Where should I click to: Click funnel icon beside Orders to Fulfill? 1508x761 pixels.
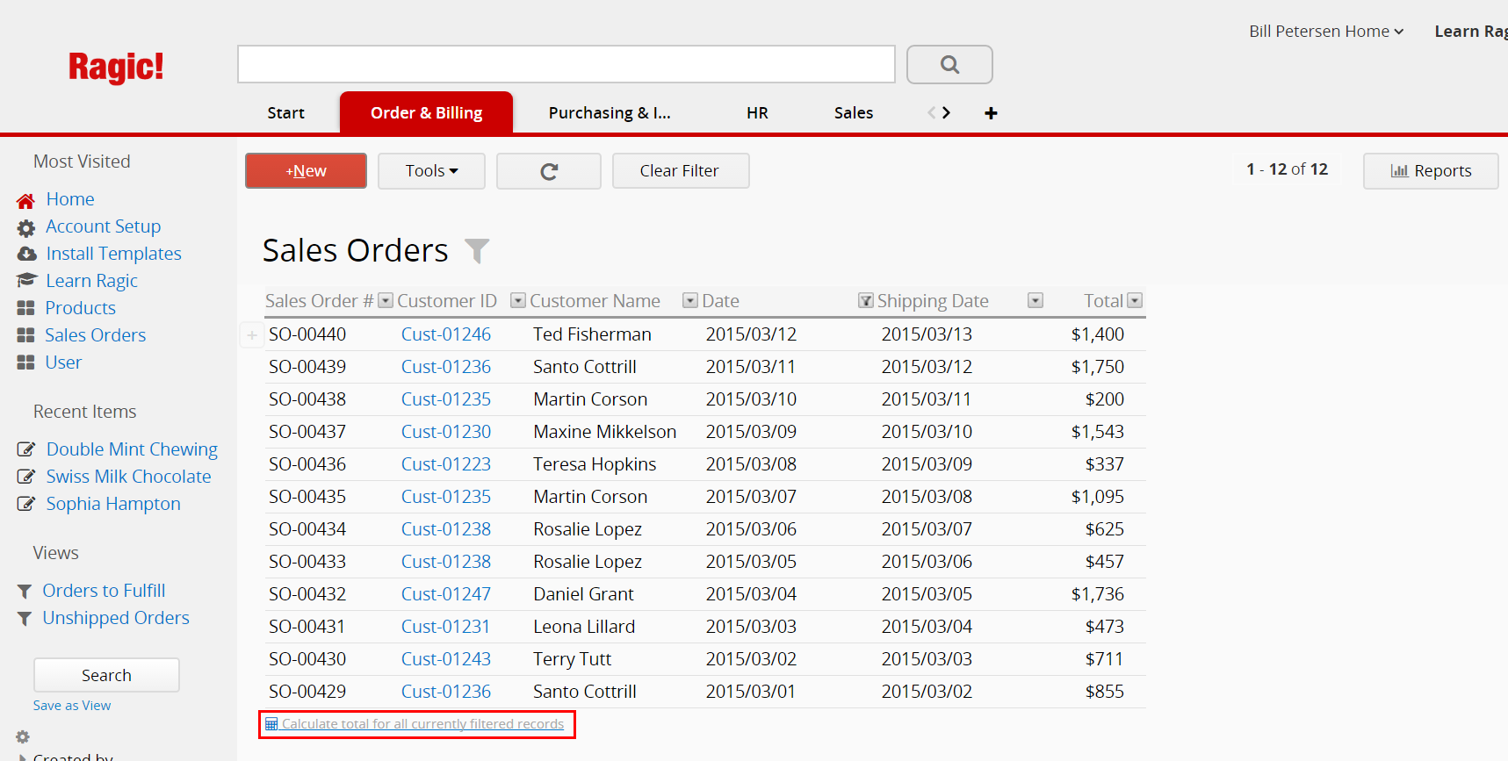click(x=25, y=592)
